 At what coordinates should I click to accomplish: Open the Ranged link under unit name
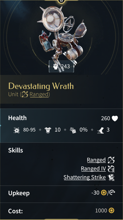(39, 94)
